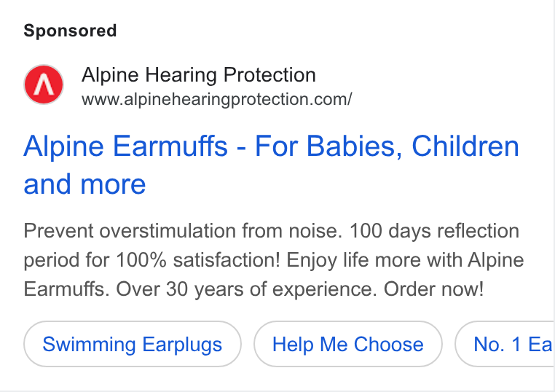Click the "100% satisfaction!" phrase
Screen dimensions: 555x392
pyautogui.click(x=198, y=260)
